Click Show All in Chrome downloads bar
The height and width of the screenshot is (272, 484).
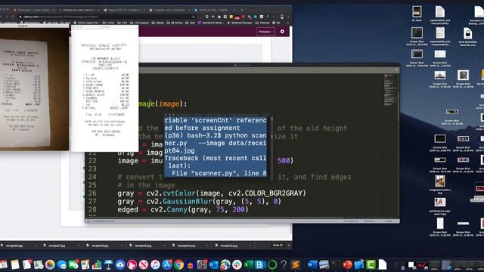[278, 246]
